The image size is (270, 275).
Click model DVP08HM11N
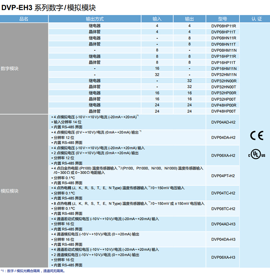[x=224, y=50]
